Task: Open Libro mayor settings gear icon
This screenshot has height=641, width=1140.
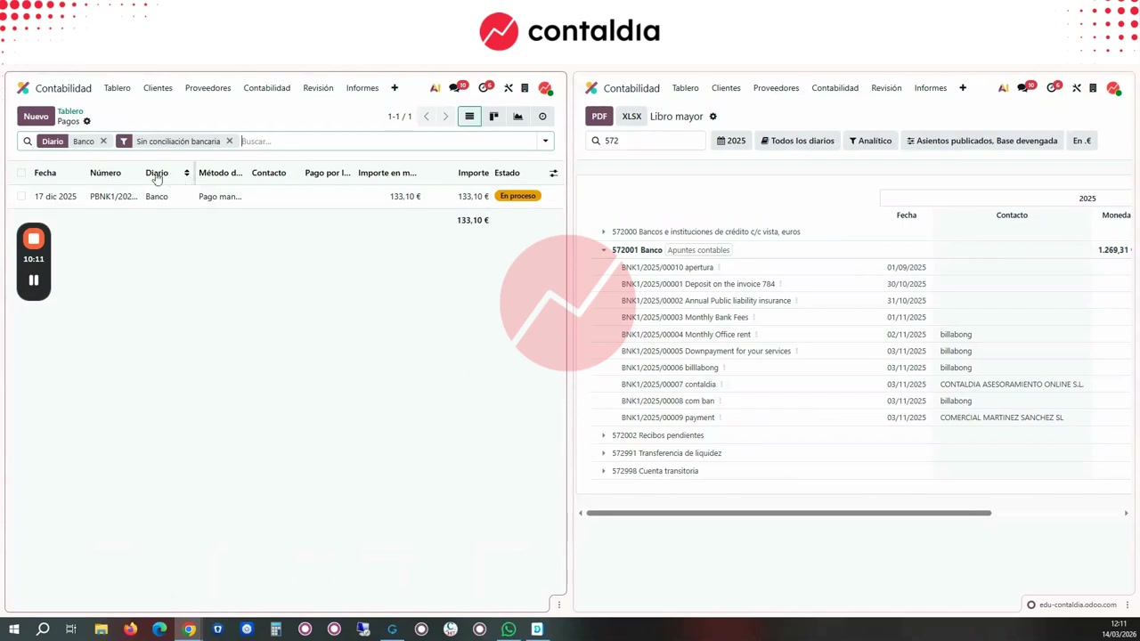Action: coord(712,117)
